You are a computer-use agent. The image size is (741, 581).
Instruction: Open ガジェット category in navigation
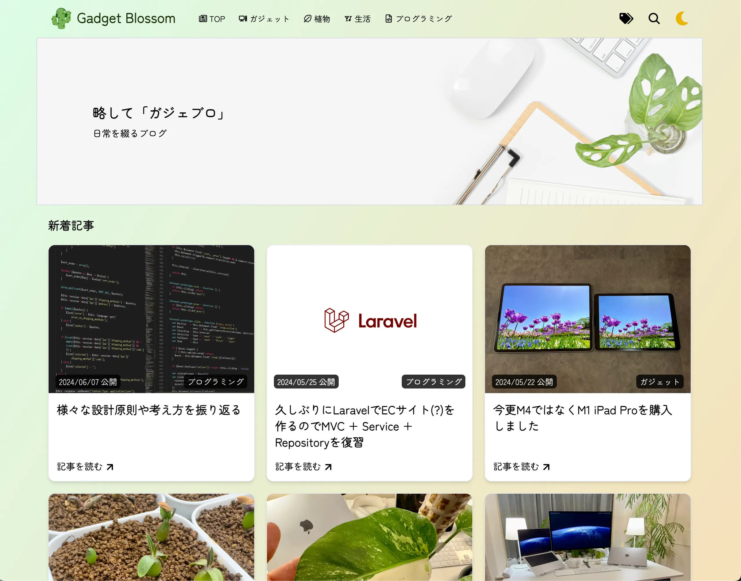[x=264, y=19]
